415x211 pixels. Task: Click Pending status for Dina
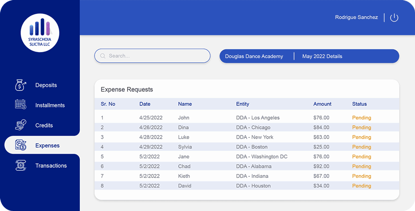coord(362,128)
